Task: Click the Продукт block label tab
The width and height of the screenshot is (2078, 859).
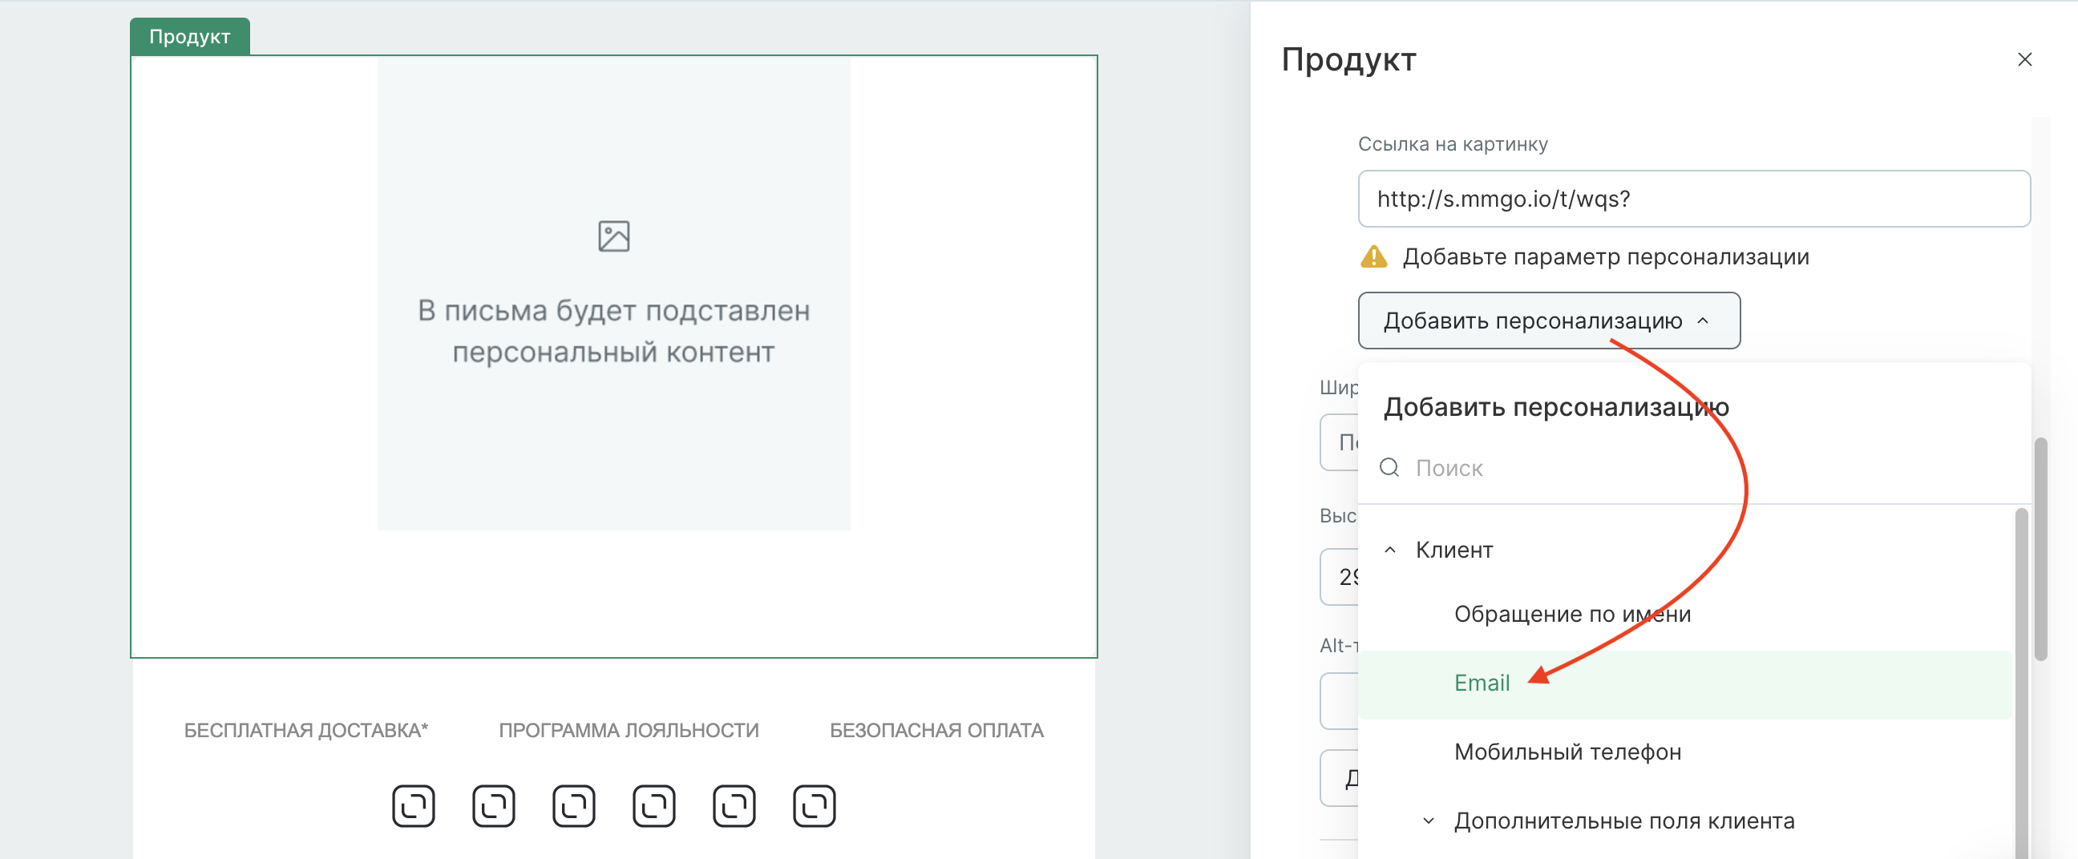Action: pyautogui.click(x=189, y=36)
